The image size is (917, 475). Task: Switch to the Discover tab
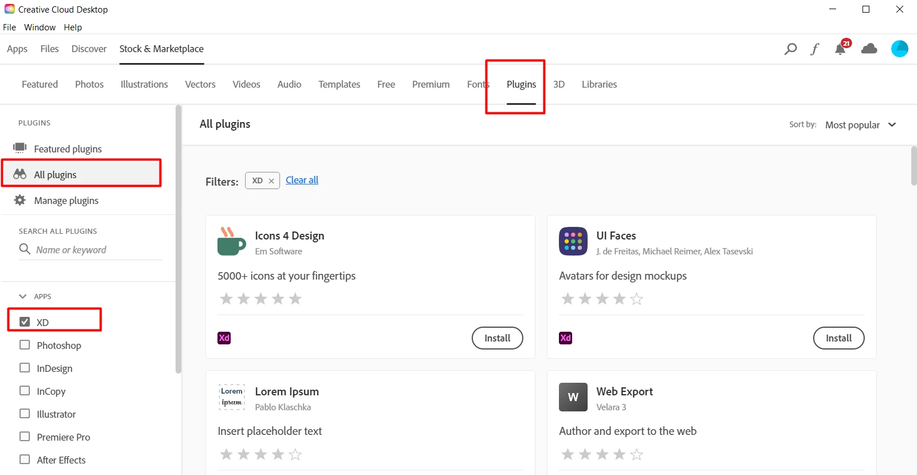coord(89,49)
